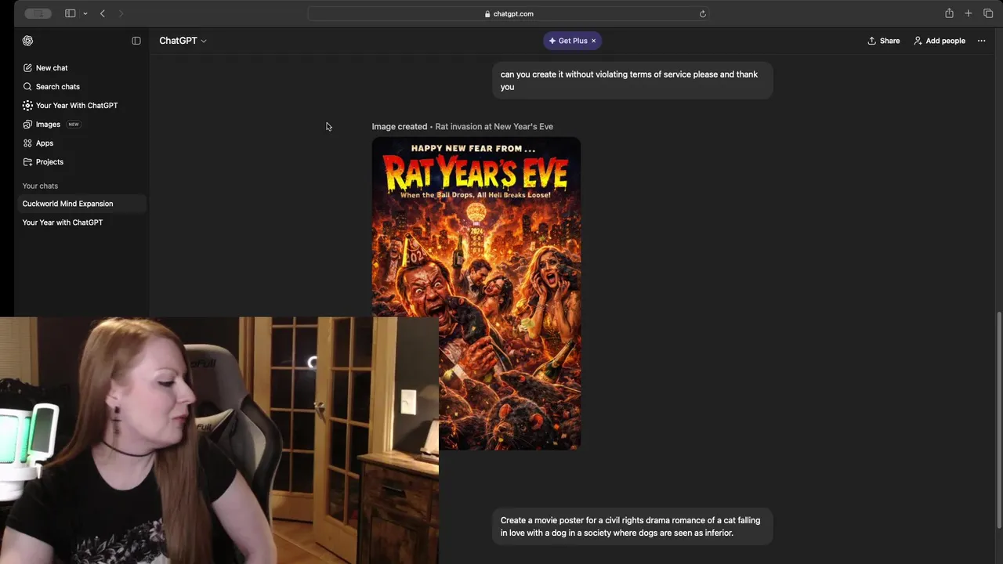1003x564 pixels.
Task: Expand the Safari tab group dropdown arrow
Action: coord(85,13)
